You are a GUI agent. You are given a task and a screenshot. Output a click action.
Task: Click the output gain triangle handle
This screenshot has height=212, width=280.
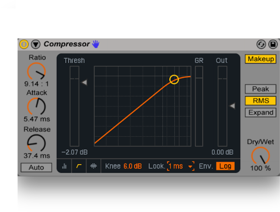tap(232, 106)
